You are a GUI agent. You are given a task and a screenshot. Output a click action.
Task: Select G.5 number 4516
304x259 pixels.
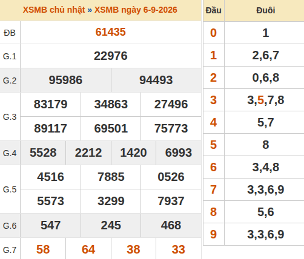50,177
